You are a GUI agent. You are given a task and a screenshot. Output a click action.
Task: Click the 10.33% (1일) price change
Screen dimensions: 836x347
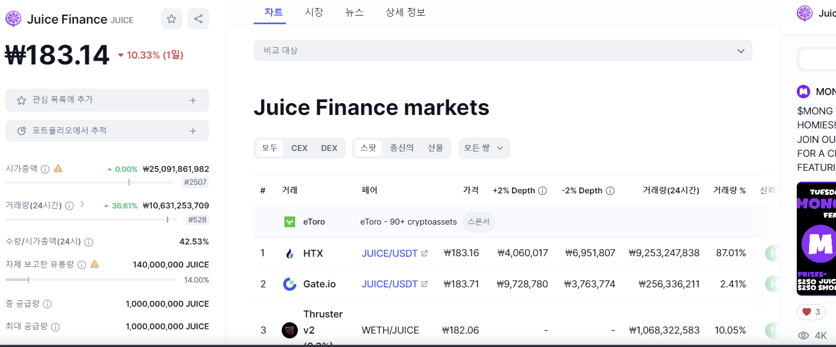151,55
